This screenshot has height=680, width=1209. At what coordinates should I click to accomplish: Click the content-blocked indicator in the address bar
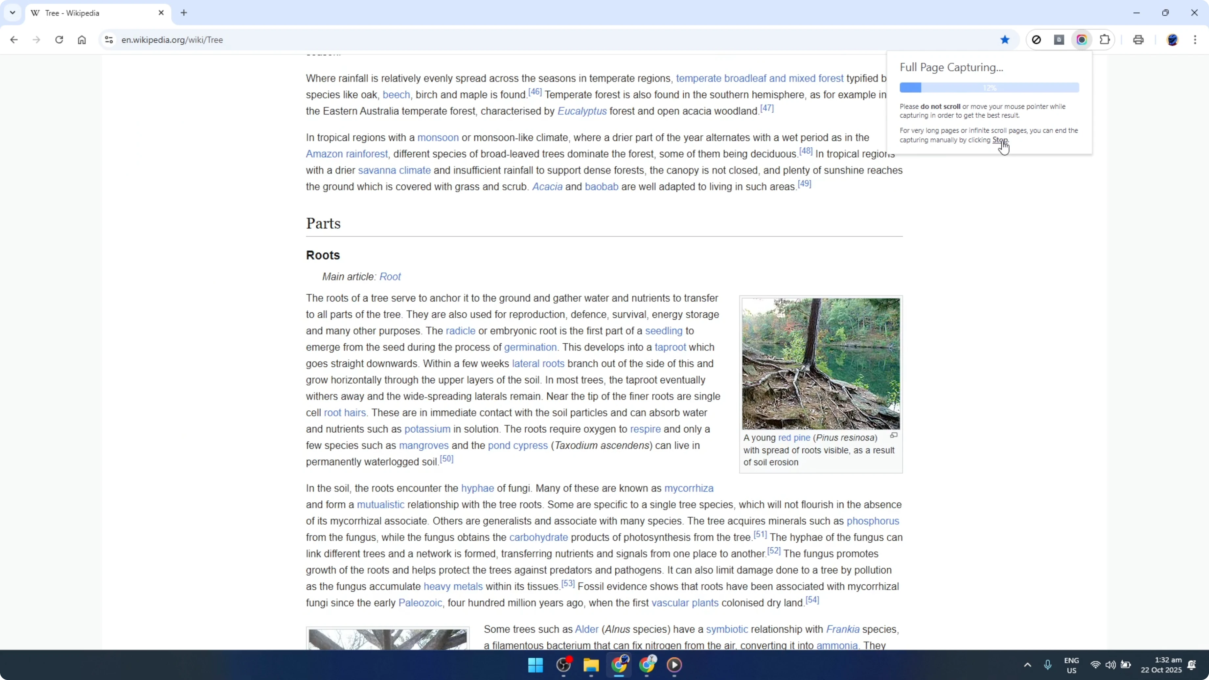point(1037,39)
